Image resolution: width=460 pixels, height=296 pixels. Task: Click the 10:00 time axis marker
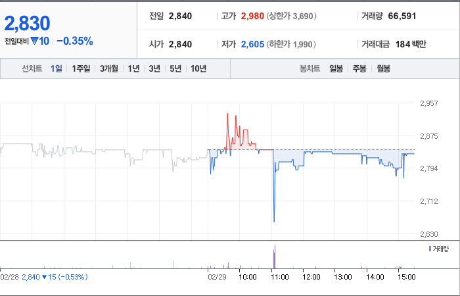[247, 277]
